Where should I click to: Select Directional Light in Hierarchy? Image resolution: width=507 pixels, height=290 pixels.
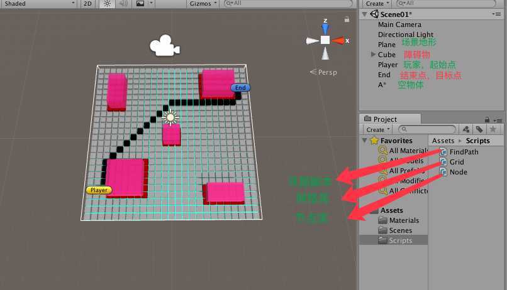[406, 35]
